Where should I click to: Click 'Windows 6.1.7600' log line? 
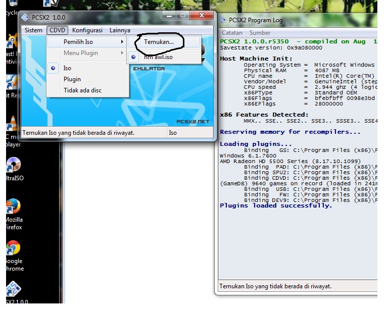(x=248, y=156)
